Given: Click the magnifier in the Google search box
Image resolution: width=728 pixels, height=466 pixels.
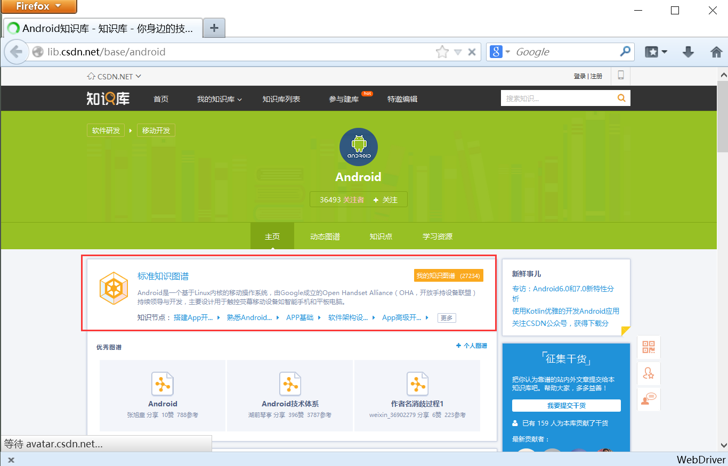Looking at the screenshot, I should (x=625, y=52).
